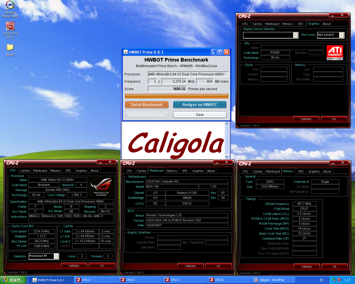Click the Model value M2A-VM
Screen dimensions: 355x284
(x=172, y=187)
